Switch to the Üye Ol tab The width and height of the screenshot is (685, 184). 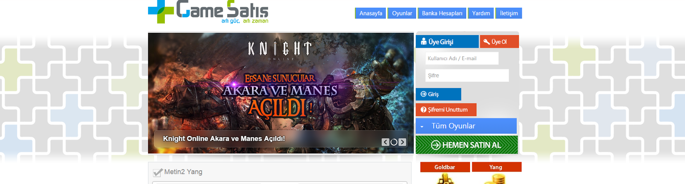click(x=499, y=41)
